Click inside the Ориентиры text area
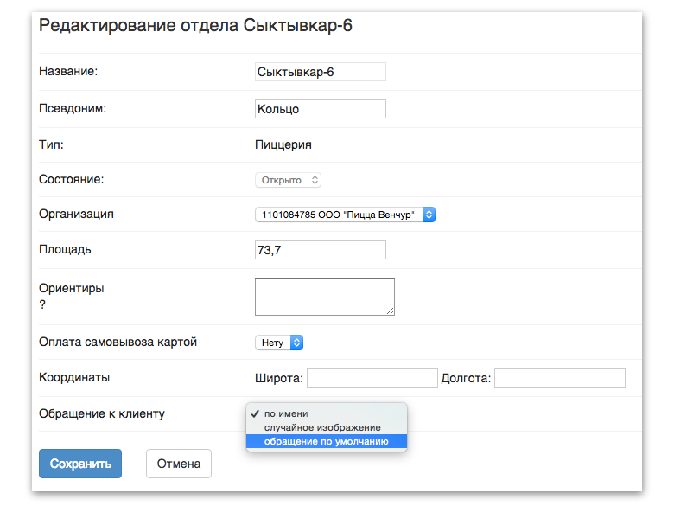This screenshot has width=674, height=506. (x=325, y=297)
